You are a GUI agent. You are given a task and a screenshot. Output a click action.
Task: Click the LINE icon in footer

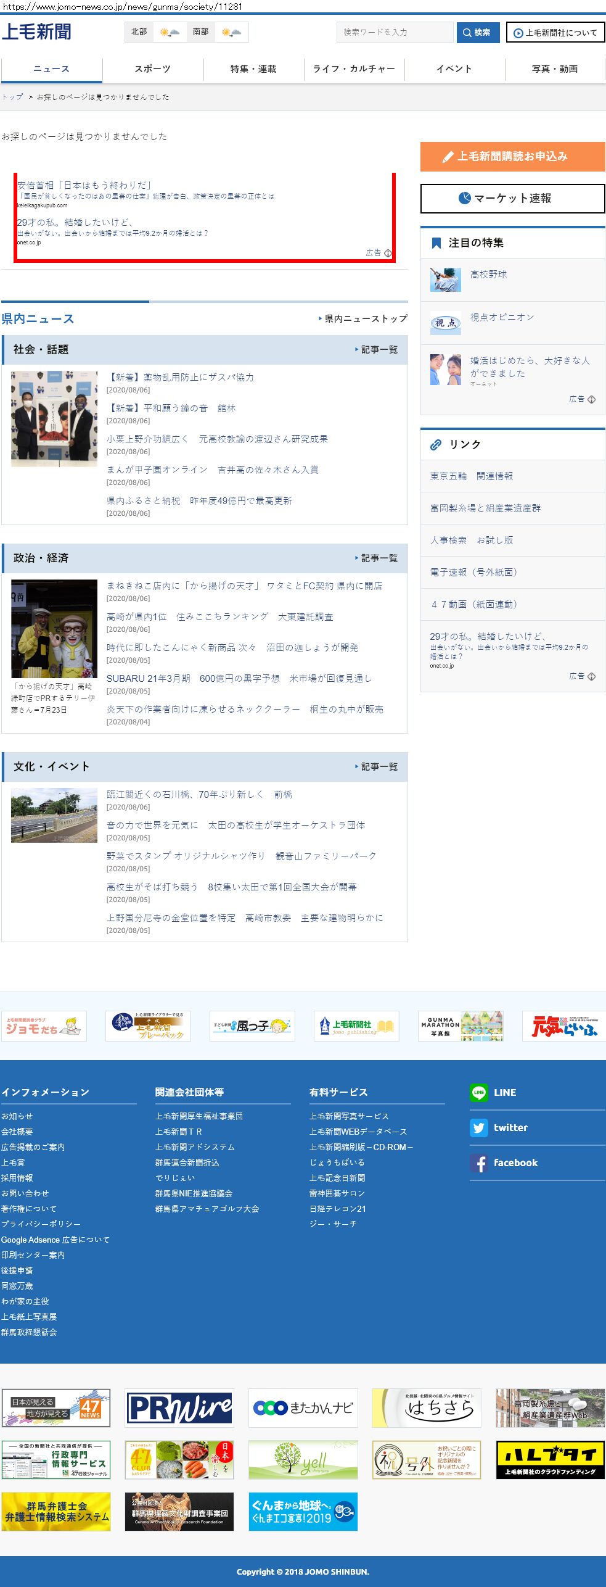click(478, 1092)
